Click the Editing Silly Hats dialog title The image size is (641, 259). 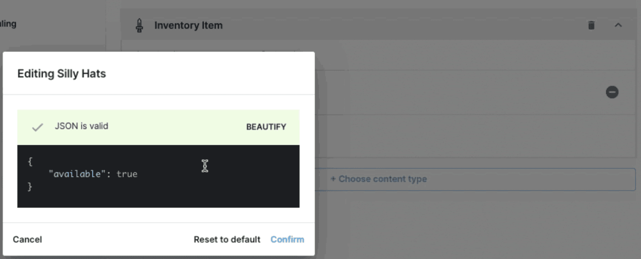click(x=62, y=73)
